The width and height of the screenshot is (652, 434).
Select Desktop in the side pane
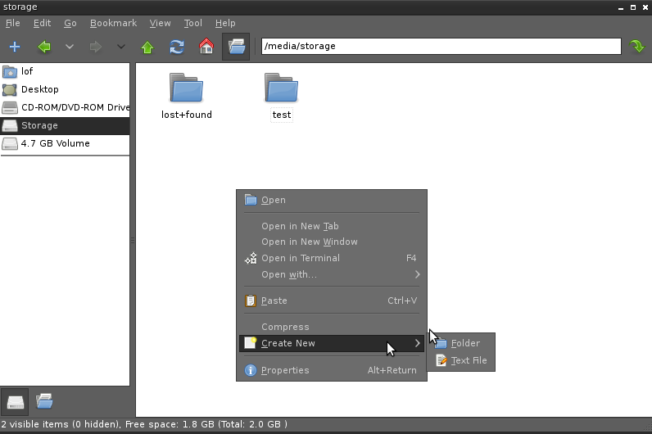(x=65, y=89)
